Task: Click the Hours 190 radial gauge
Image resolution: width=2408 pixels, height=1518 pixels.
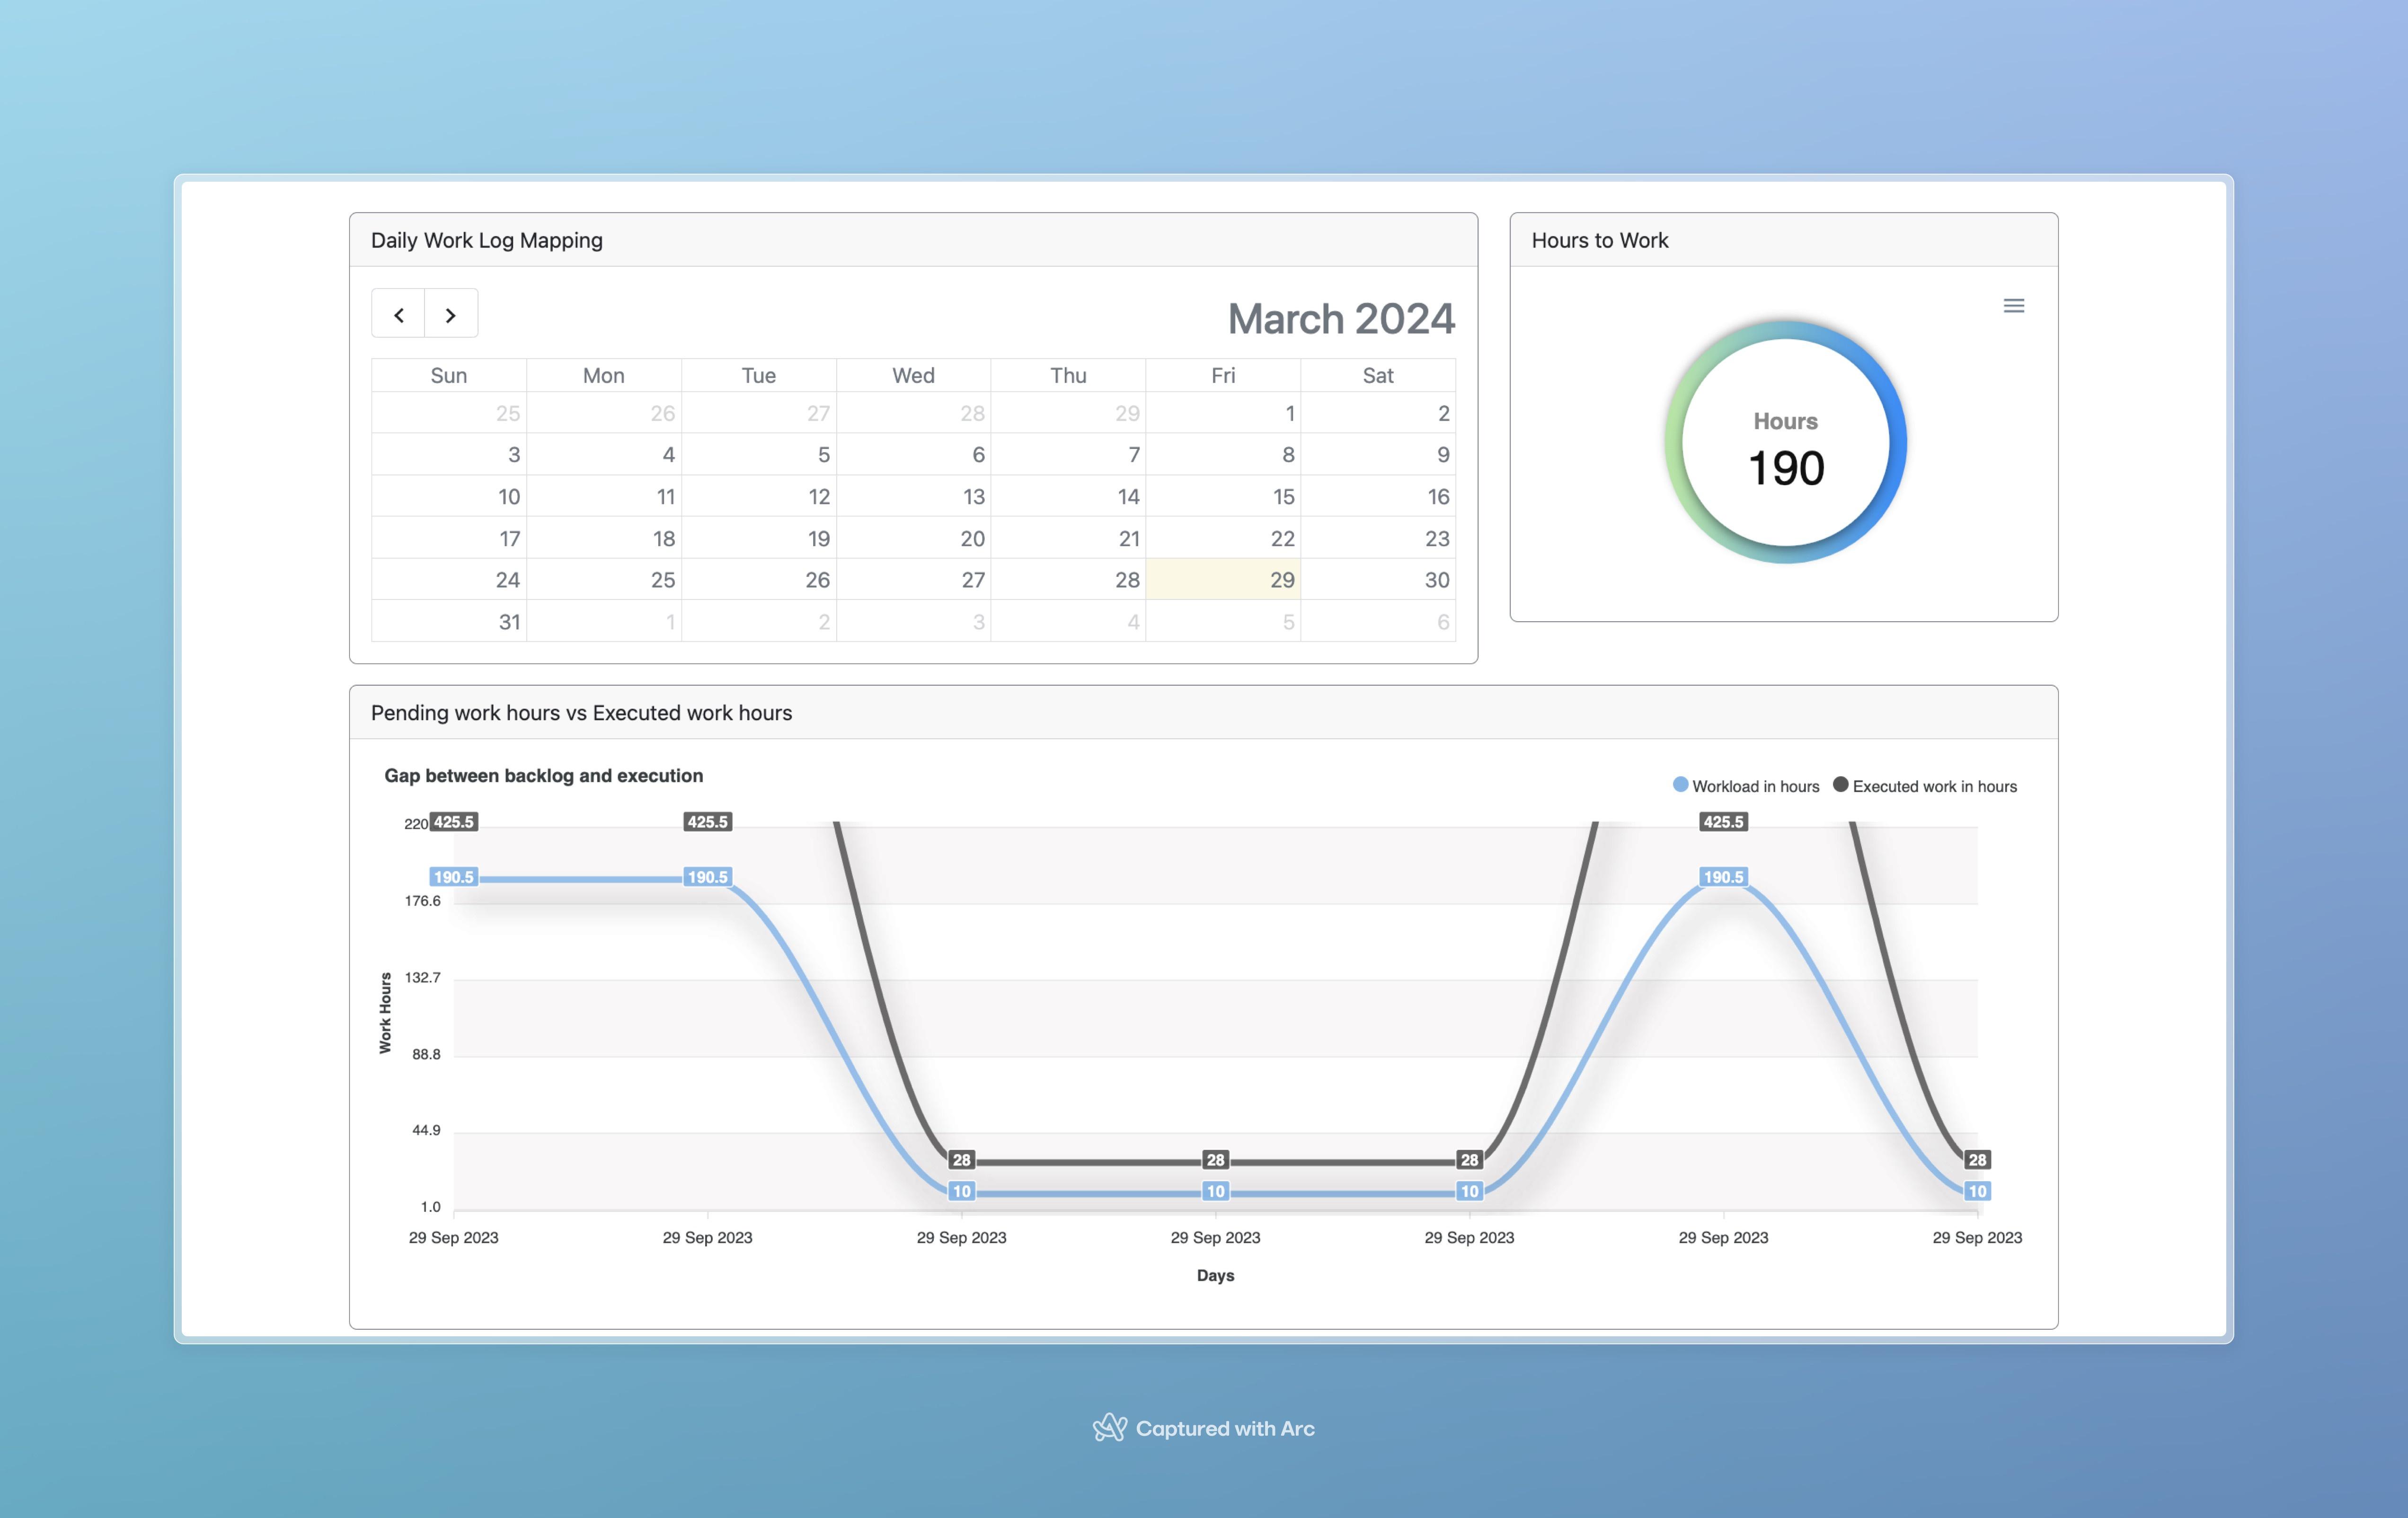Action: point(1785,443)
